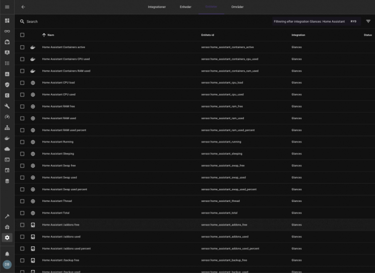Check the /addons used row checkbox
375x273 pixels.
tap(22, 237)
